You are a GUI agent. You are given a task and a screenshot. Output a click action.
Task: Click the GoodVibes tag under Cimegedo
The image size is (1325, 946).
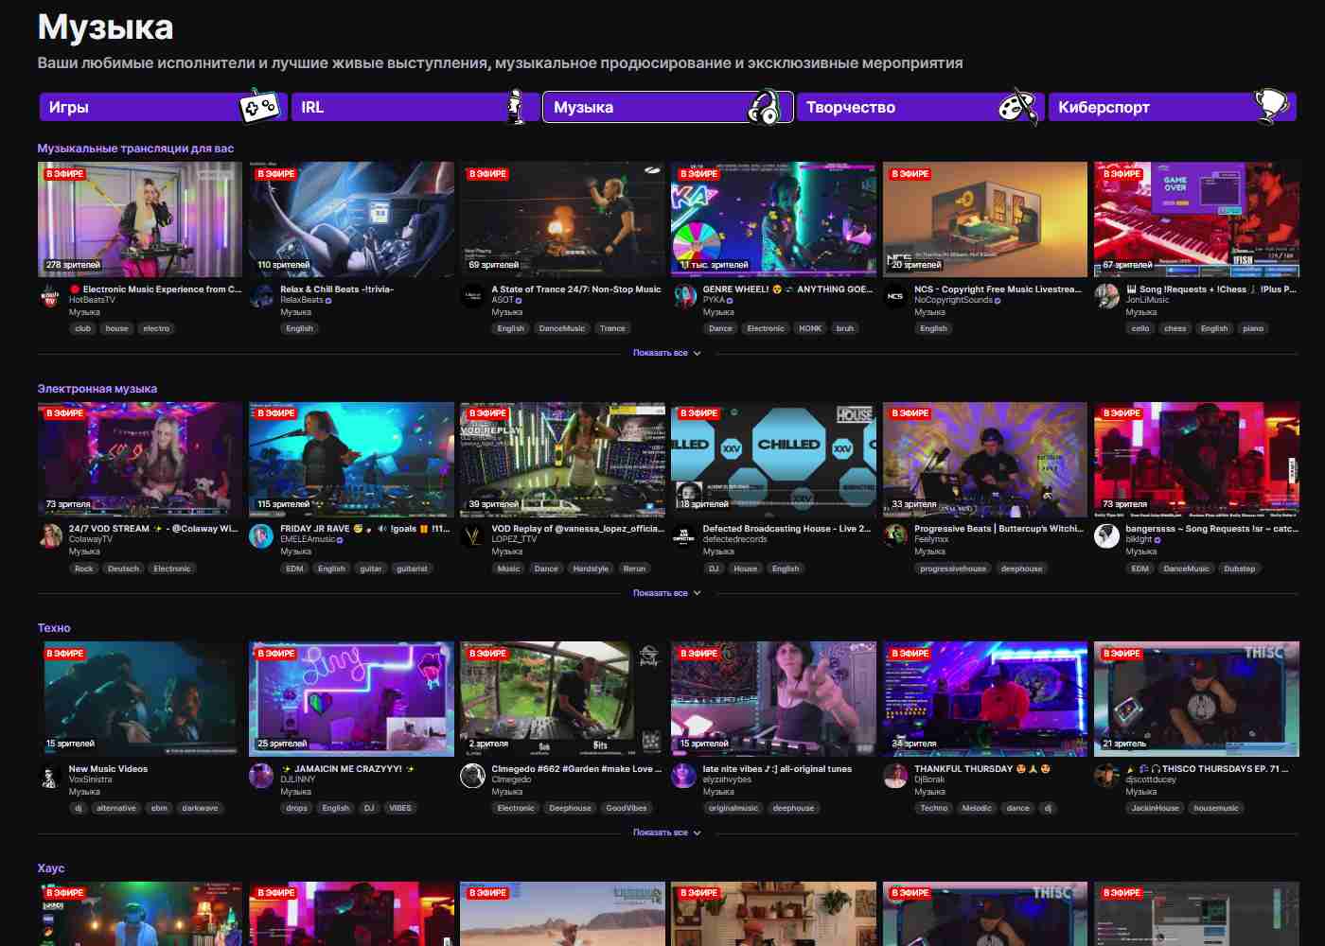tap(627, 808)
